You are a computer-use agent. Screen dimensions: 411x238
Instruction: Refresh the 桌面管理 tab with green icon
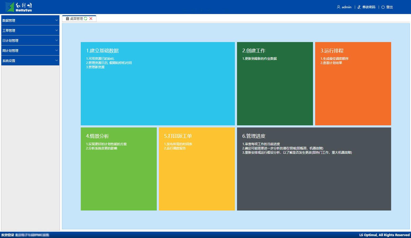[x=86, y=19]
